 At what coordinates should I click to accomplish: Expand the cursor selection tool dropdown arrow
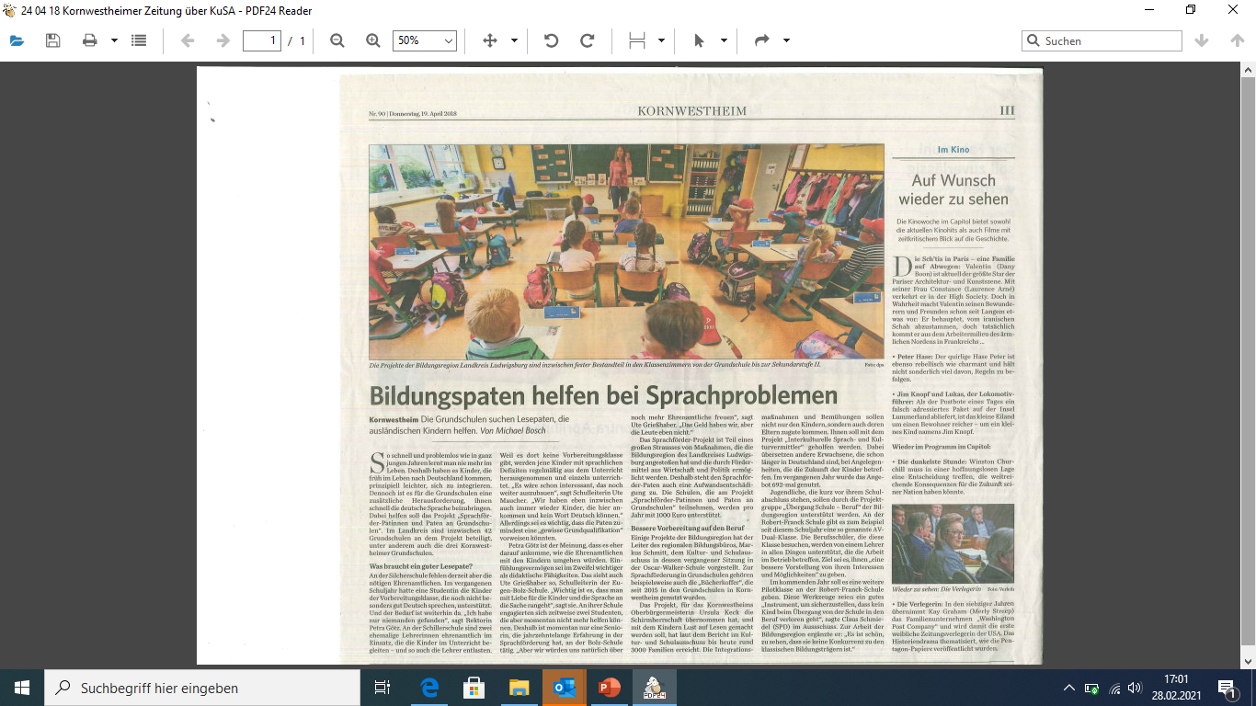coord(724,40)
